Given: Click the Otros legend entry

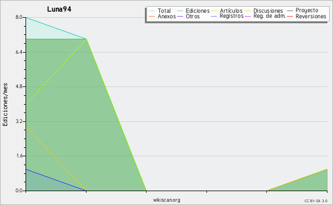Looking at the screenshot, I should 188,16.
